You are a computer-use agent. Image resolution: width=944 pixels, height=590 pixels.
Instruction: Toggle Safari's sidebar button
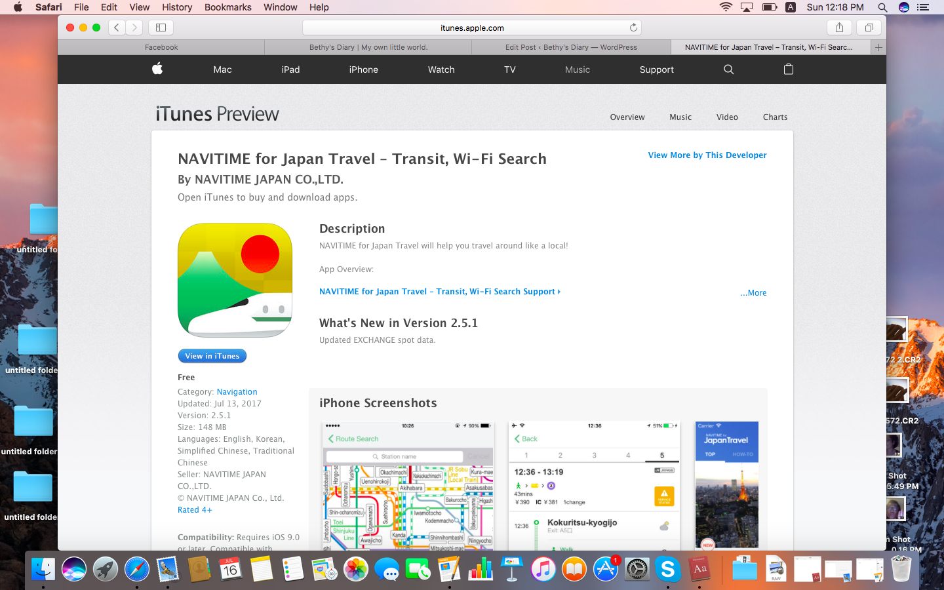(161, 28)
